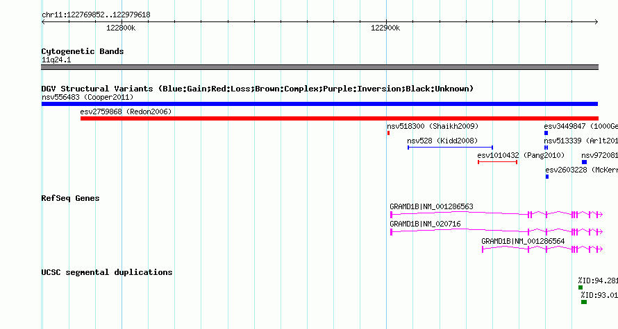Click the nsv972081 variant label

click(599, 155)
